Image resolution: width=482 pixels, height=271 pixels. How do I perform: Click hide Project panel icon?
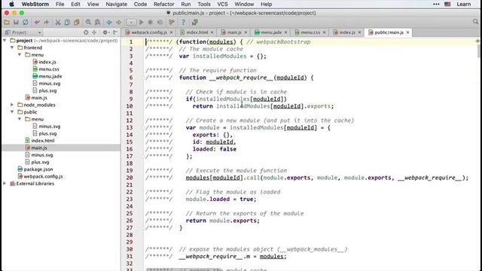(115, 32)
